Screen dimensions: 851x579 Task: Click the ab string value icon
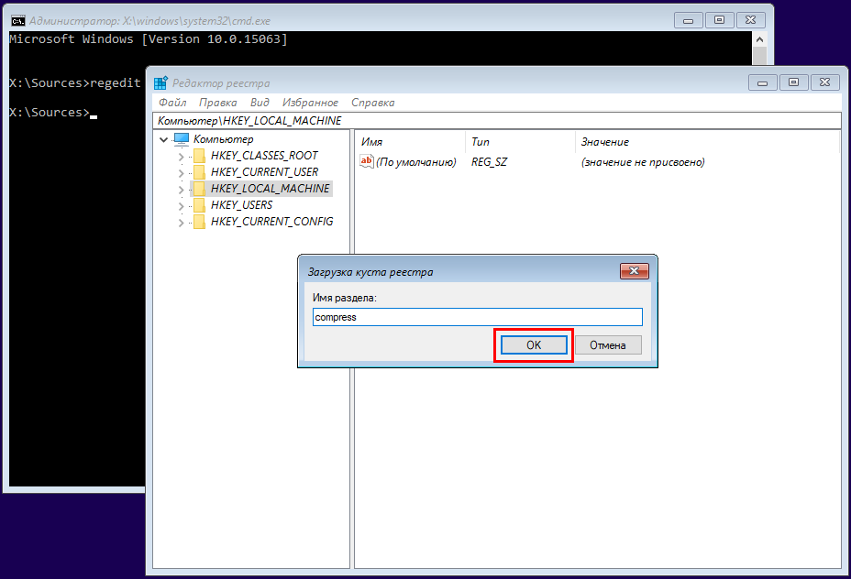(x=366, y=161)
